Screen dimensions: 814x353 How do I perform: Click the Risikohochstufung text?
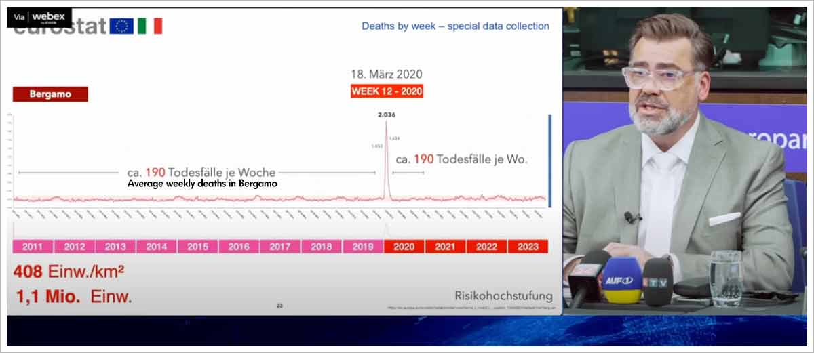coord(503,295)
